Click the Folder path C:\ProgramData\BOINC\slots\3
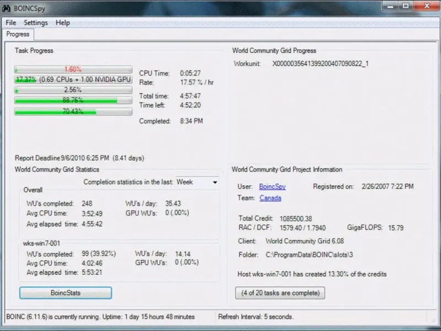The height and width of the screenshot is (331, 441). tap(309, 255)
